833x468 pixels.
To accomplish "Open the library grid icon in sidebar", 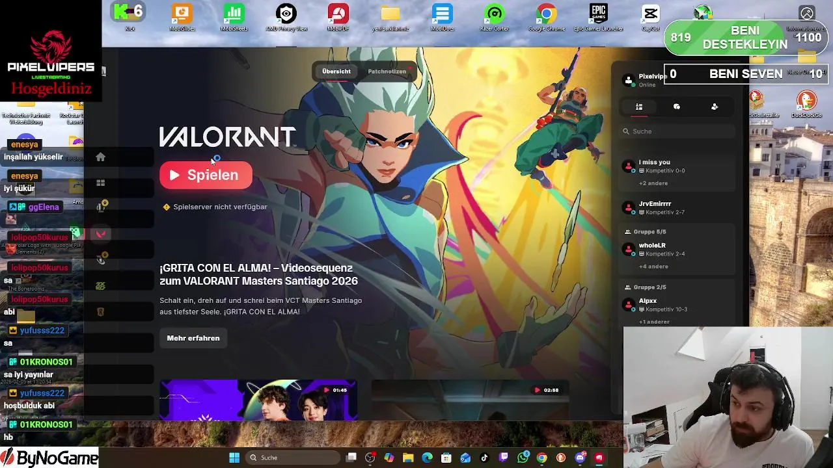I will point(100,183).
